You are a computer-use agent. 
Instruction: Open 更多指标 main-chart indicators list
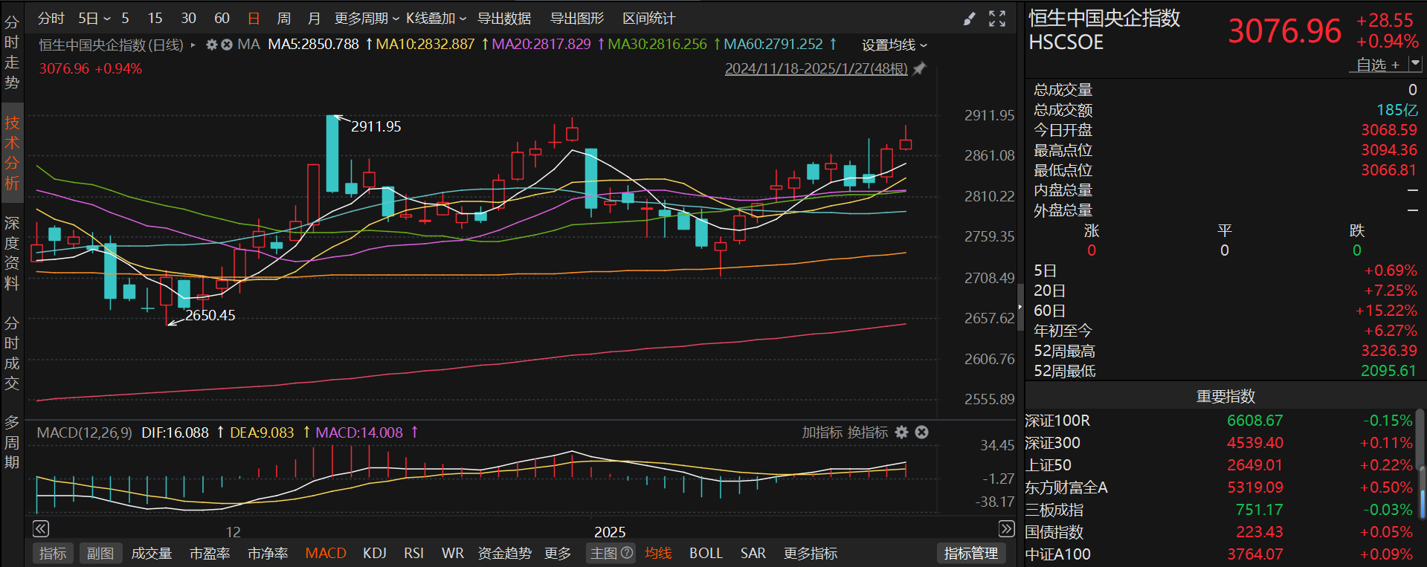[x=811, y=553]
